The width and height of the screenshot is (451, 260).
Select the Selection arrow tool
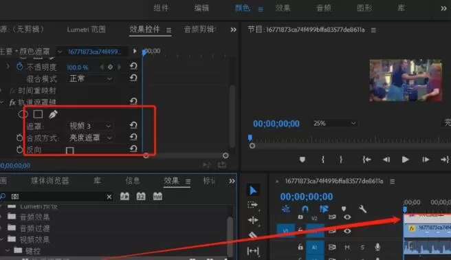tap(253, 191)
